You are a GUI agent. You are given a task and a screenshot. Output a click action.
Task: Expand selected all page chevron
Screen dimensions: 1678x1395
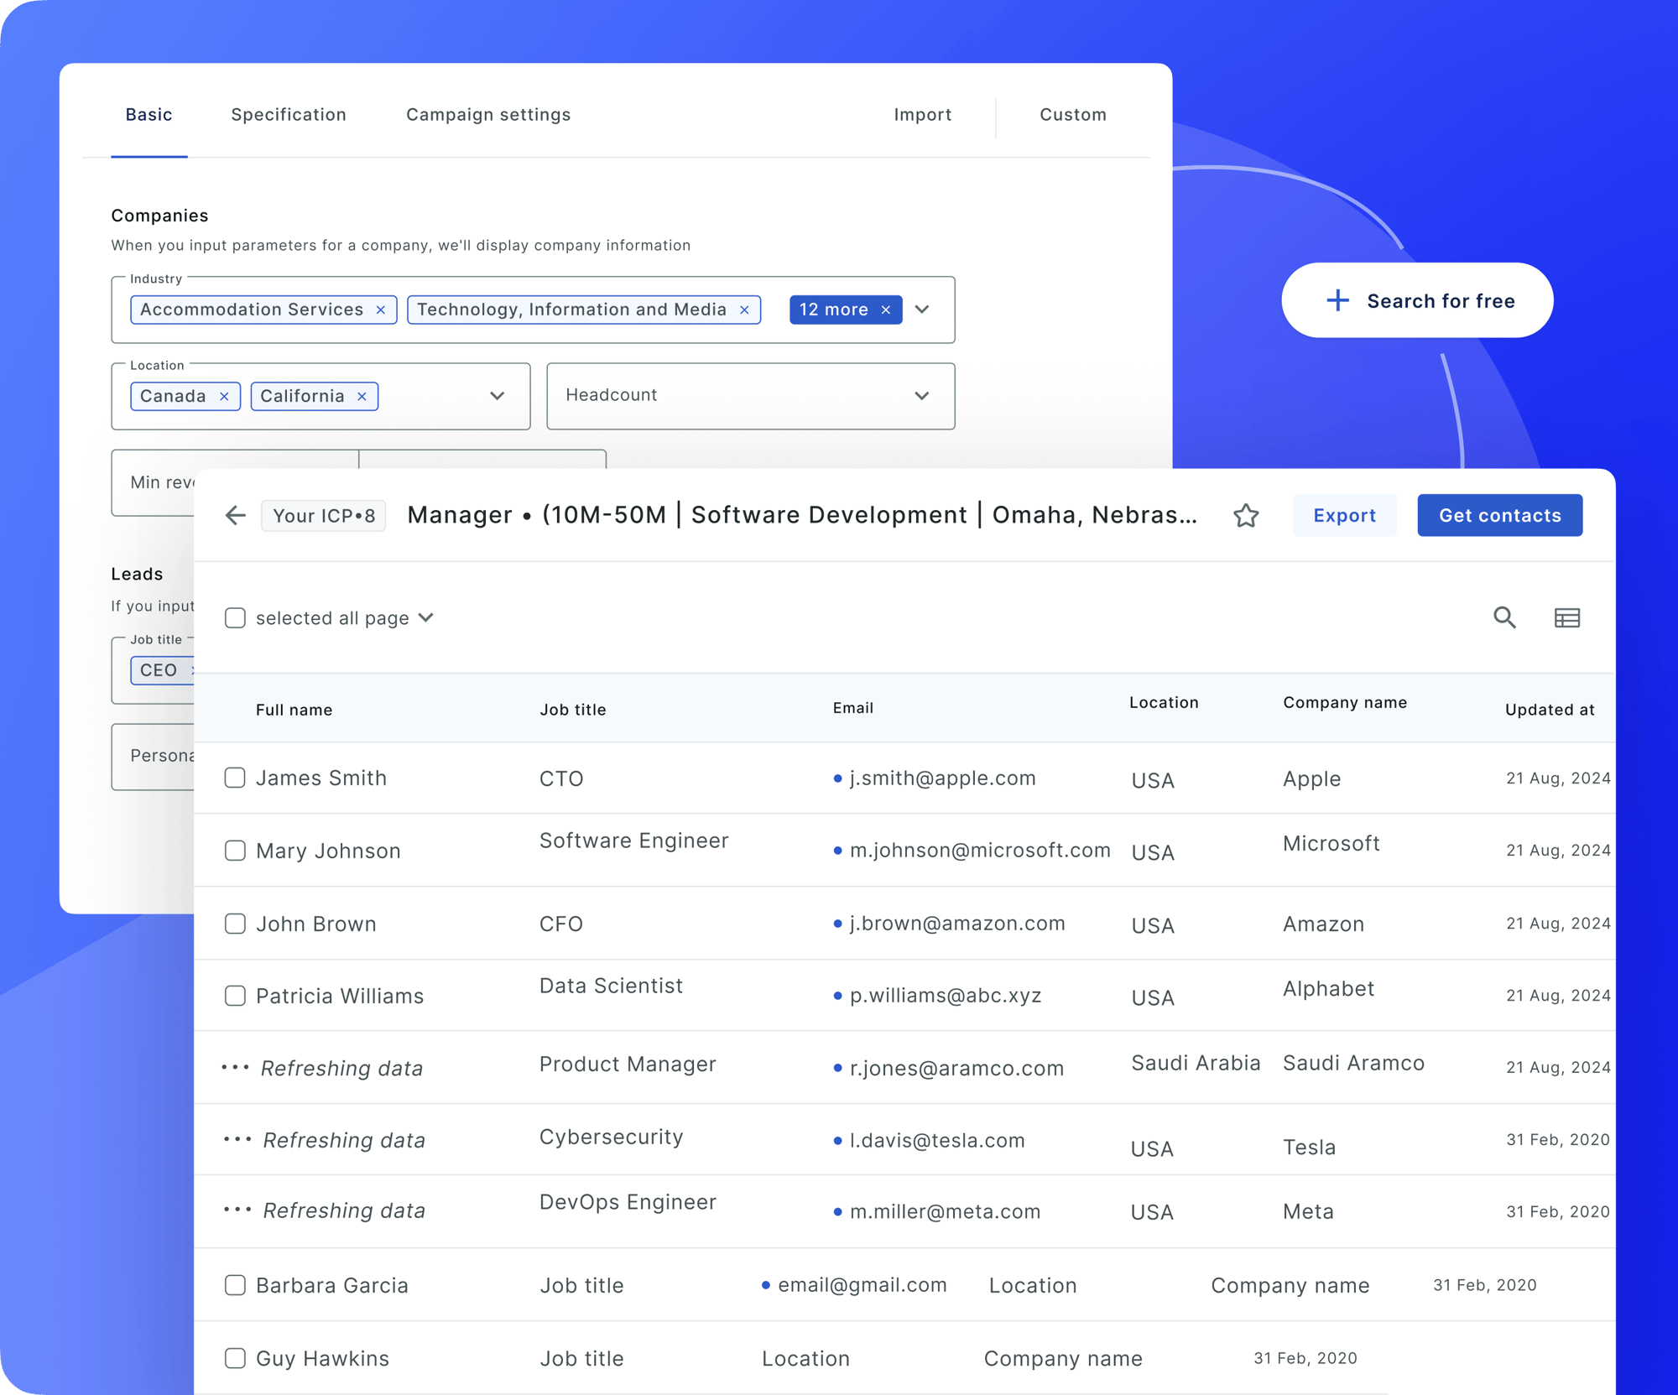click(426, 617)
